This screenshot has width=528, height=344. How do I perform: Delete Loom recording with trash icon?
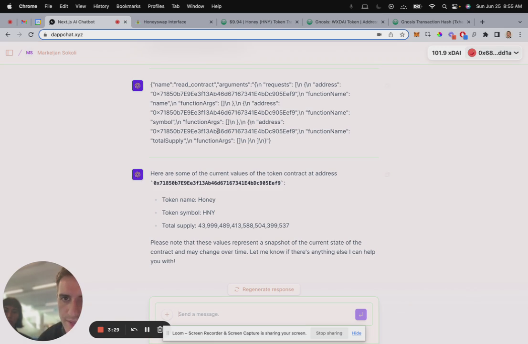pyautogui.click(x=160, y=330)
